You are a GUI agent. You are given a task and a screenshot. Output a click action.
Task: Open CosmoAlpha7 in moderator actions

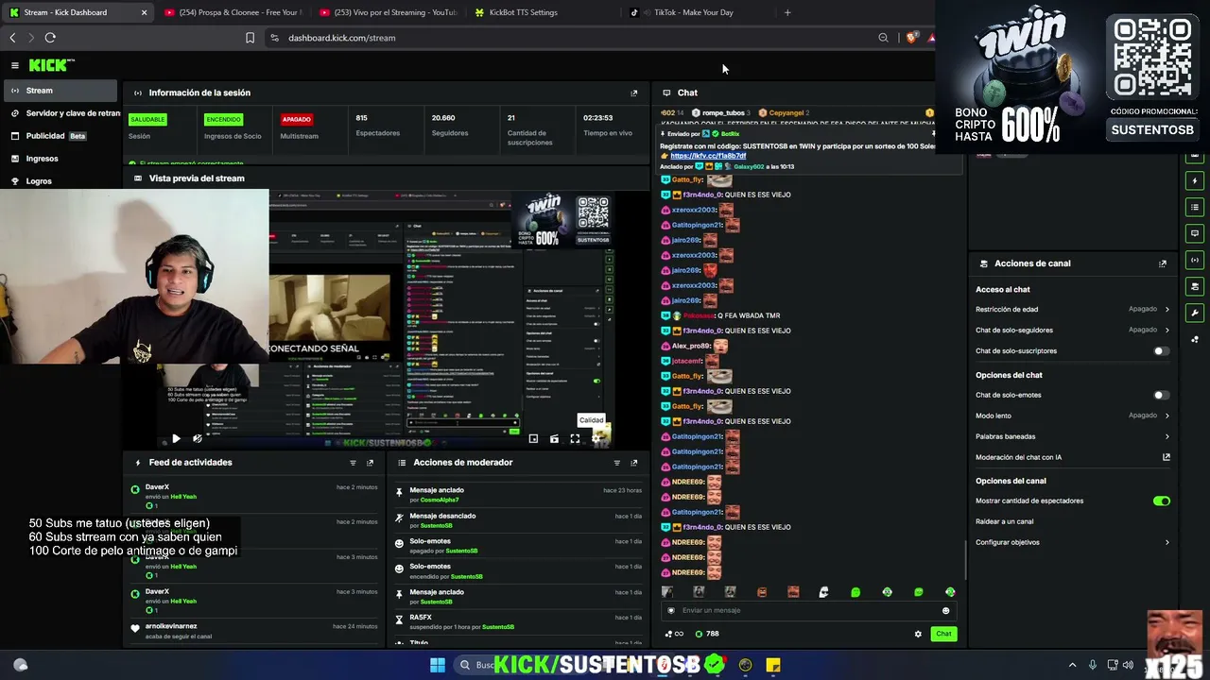click(x=439, y=500)
